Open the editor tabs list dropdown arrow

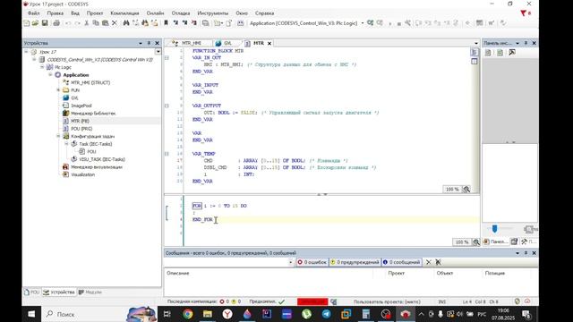click(475, 43)
